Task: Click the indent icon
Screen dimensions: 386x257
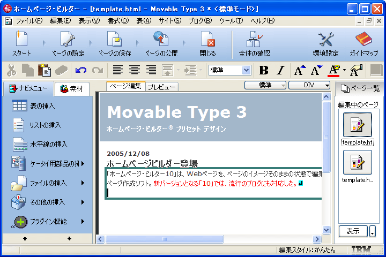Action: [190, 70]
